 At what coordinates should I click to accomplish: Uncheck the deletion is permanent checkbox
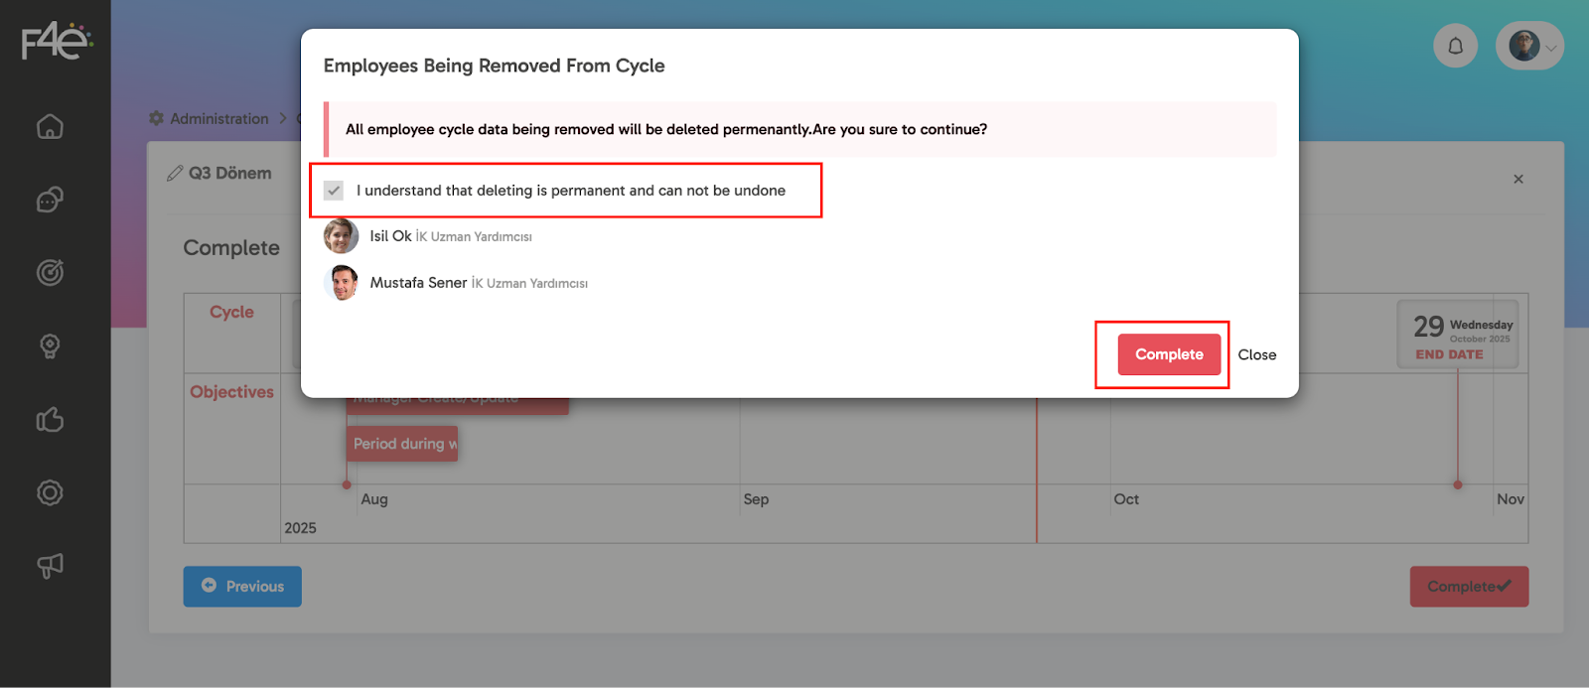(x=334, y=191)
